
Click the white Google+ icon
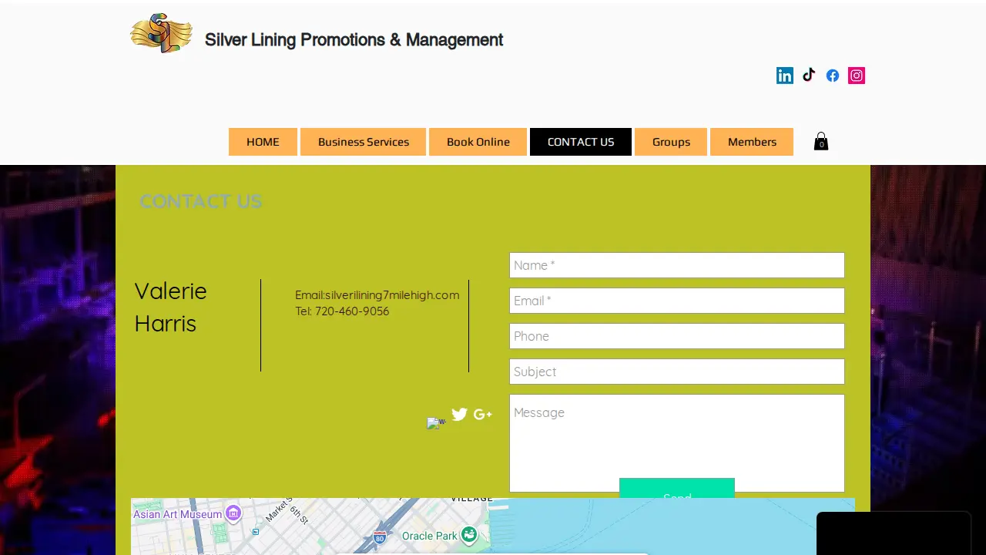point(483,415)
